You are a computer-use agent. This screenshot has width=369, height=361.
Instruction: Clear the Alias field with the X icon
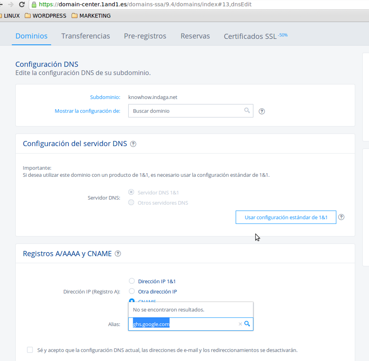tap(240, 324)
